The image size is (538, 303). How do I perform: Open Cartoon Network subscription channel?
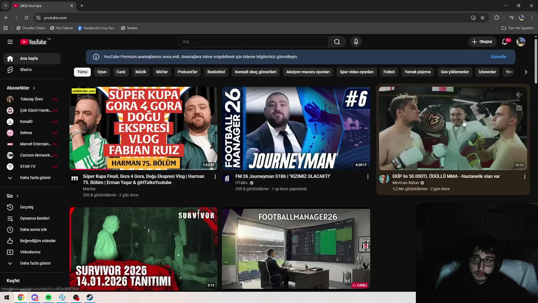point(32,155)
